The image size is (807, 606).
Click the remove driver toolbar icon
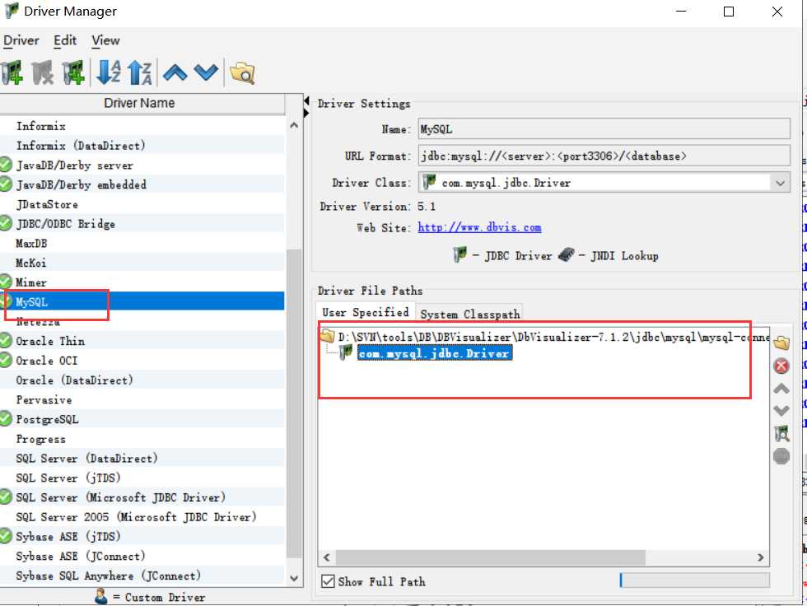click(43, 72)
